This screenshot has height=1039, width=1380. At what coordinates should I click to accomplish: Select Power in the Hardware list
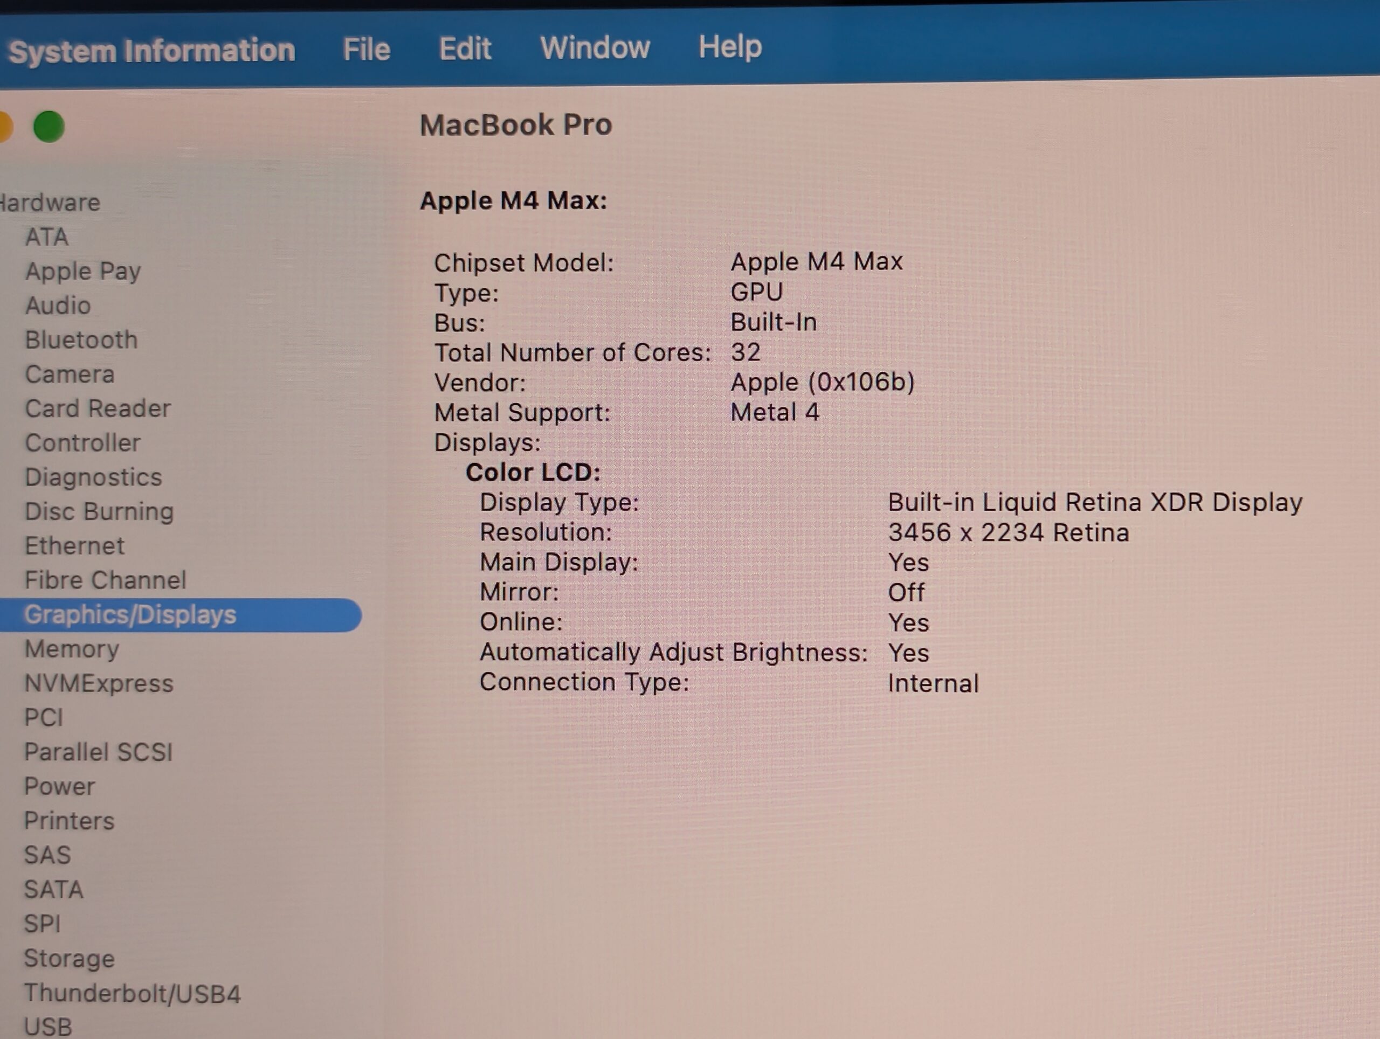(x=60, y=786)
